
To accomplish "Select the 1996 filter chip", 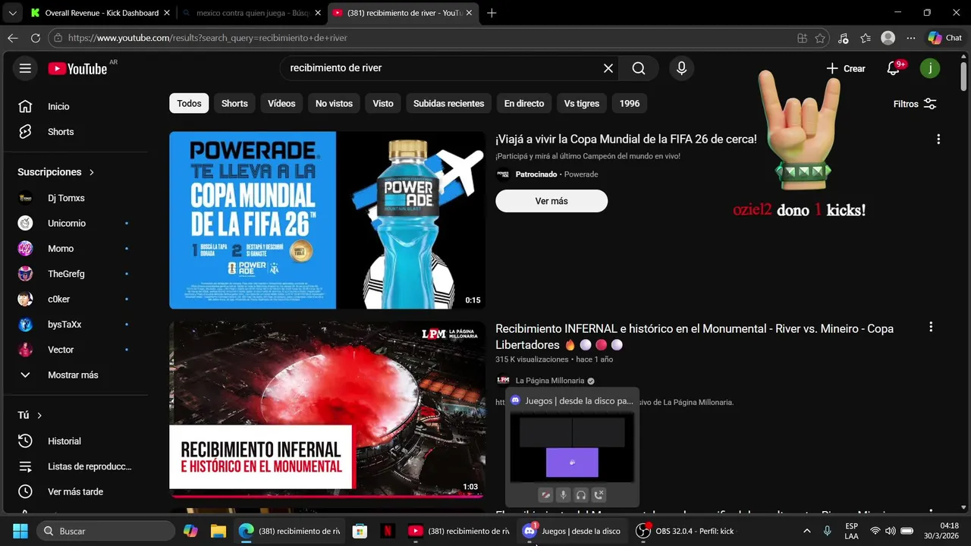I will (x=630, y=103).
